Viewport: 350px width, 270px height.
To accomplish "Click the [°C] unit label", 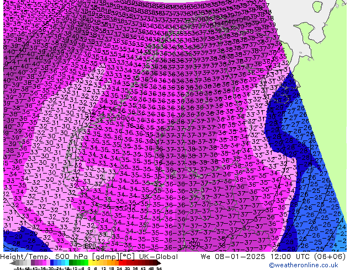I will [128, 257].
